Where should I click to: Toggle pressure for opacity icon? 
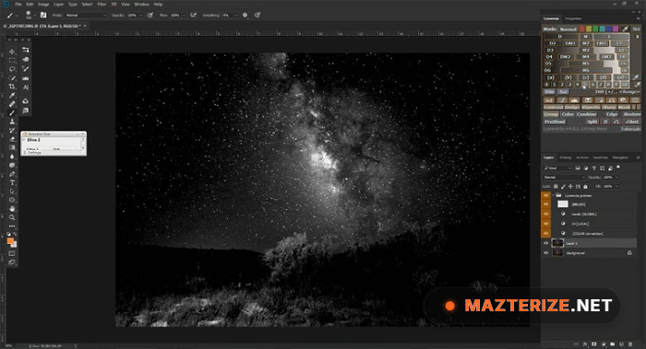click(x=150, y=16)
